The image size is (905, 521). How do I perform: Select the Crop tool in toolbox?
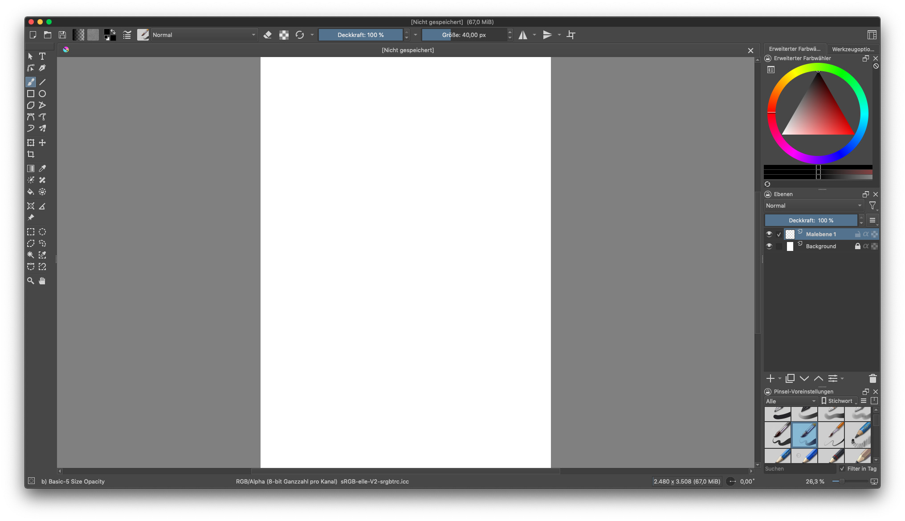click(31, 154)
